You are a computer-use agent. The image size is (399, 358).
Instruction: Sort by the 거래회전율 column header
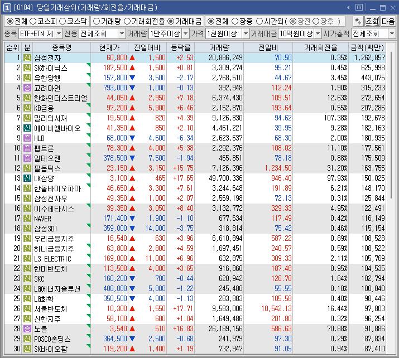click(x=321, y=47)
